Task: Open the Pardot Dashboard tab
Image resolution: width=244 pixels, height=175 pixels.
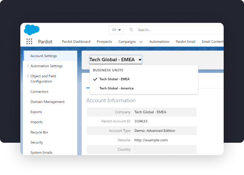Action: [76, 41]
